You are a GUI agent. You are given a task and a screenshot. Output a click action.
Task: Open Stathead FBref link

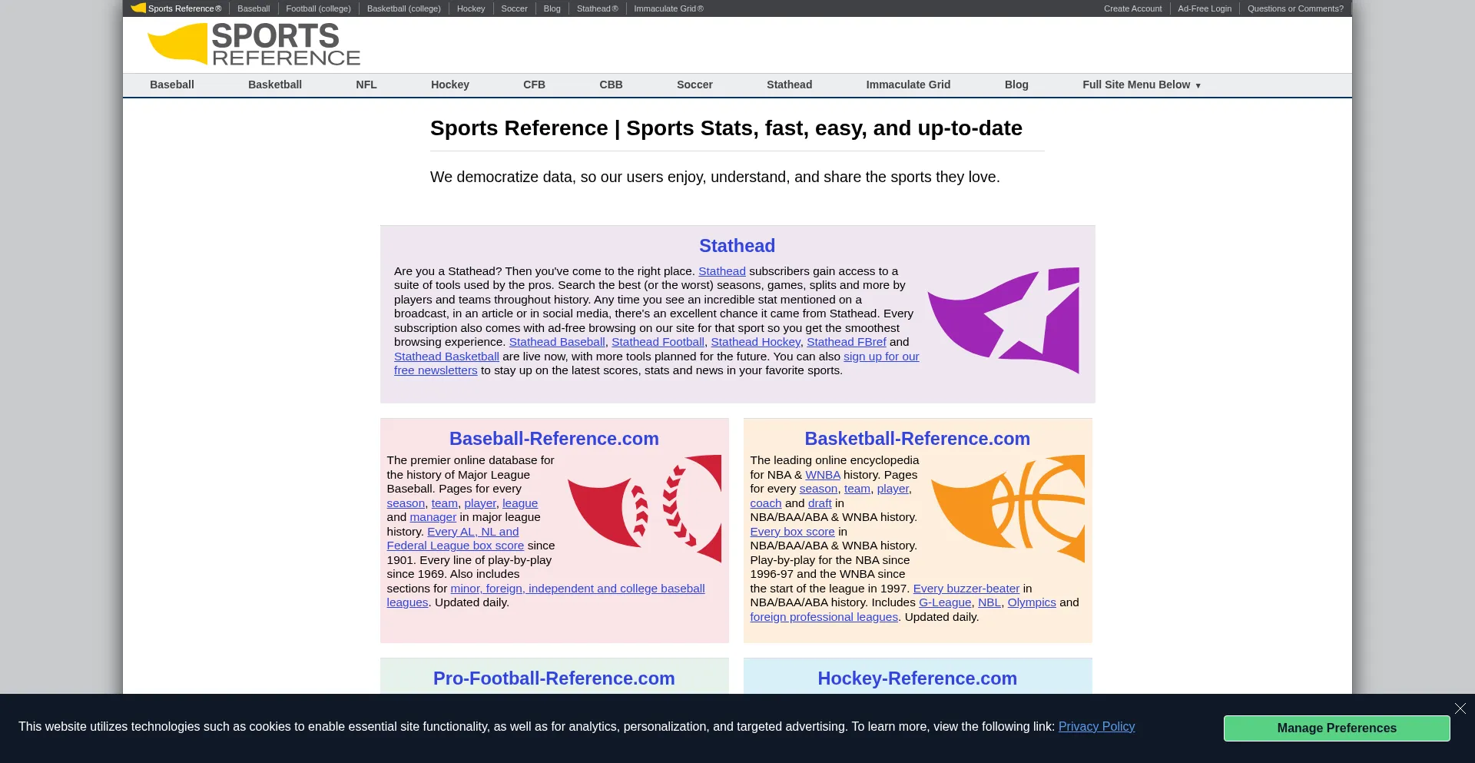pyautogui.click(x=846, y=342)
